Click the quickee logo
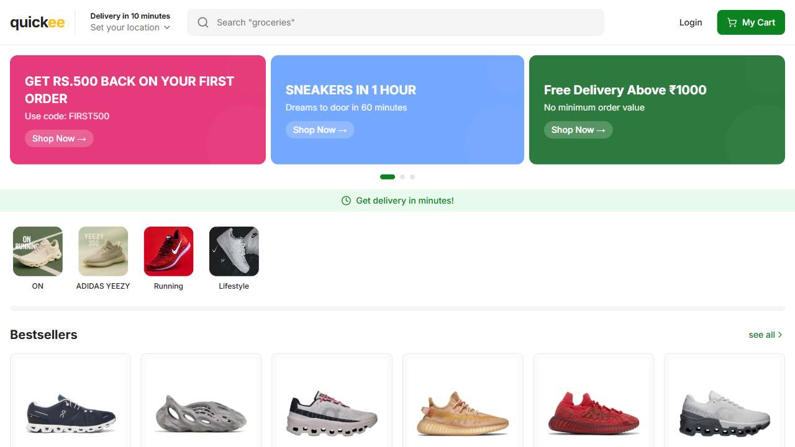 pos(37,23)
